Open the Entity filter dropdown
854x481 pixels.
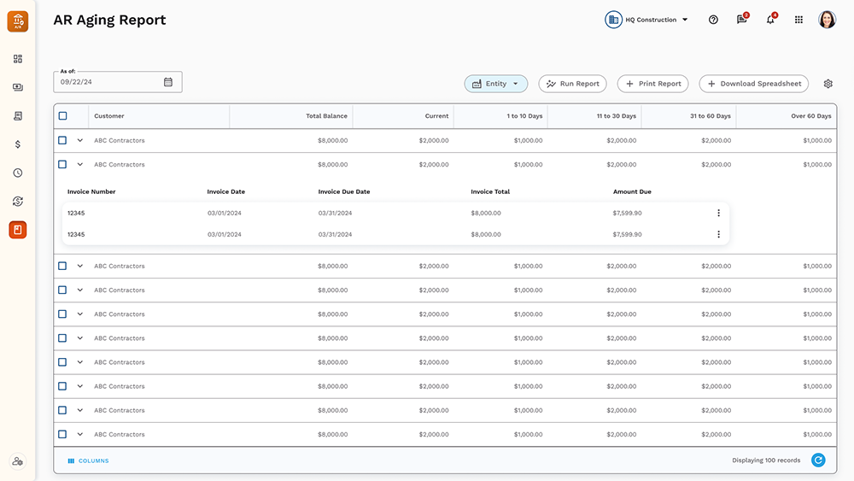496,84
